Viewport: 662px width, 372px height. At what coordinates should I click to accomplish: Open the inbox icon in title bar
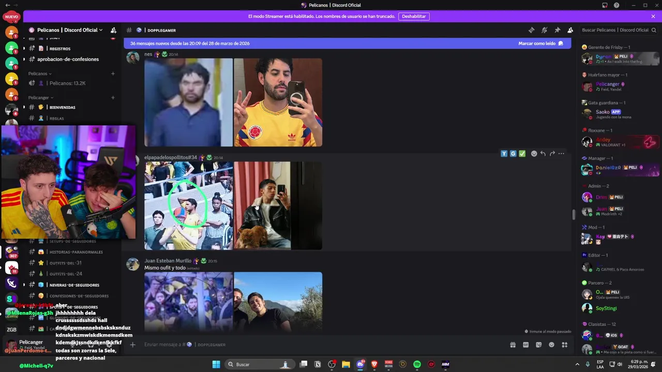click(605, 5)
